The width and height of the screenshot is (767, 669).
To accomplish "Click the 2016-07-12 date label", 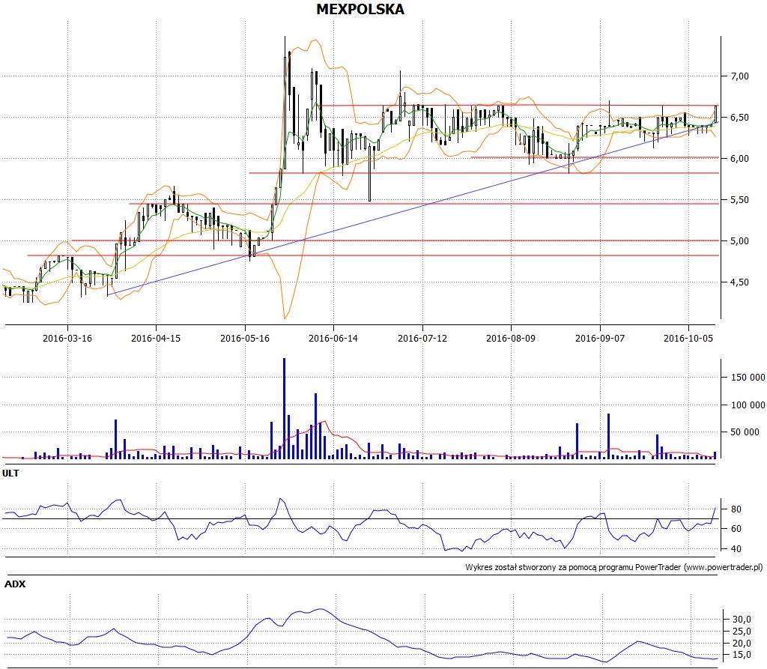I will coord(422,338).
